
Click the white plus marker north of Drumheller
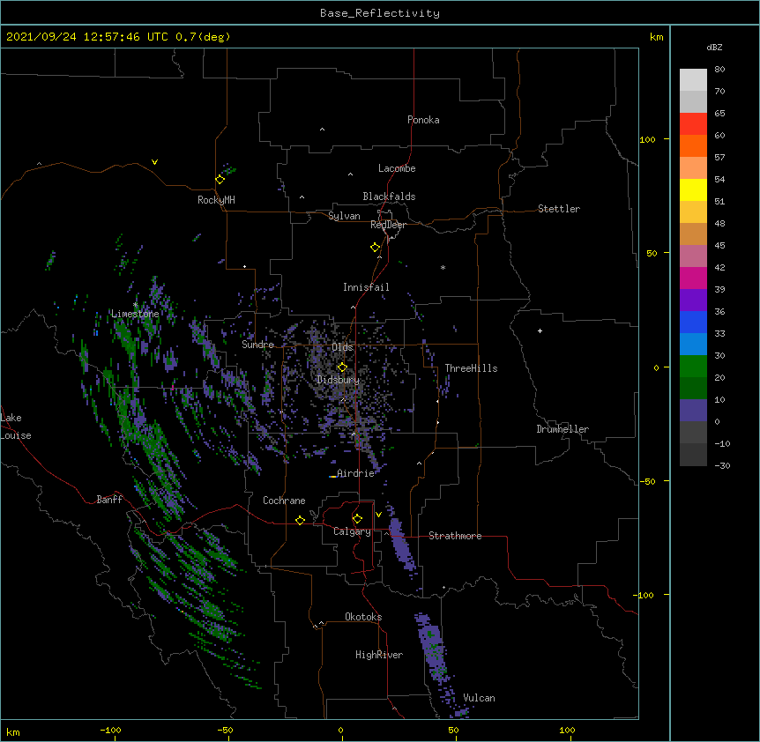540,330
